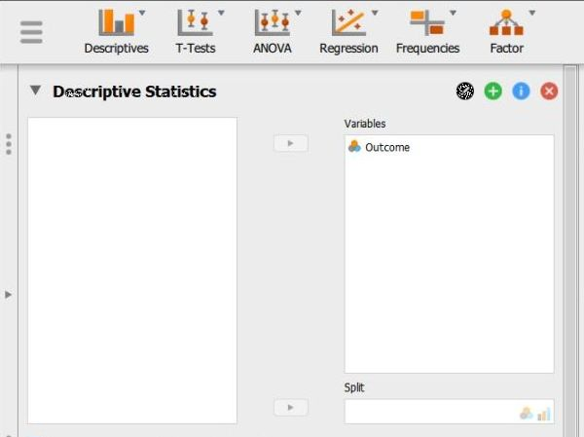Click the three-dot vertical drag handle
The height and width of the screenshot is (437, 584).
click(9, 143)
